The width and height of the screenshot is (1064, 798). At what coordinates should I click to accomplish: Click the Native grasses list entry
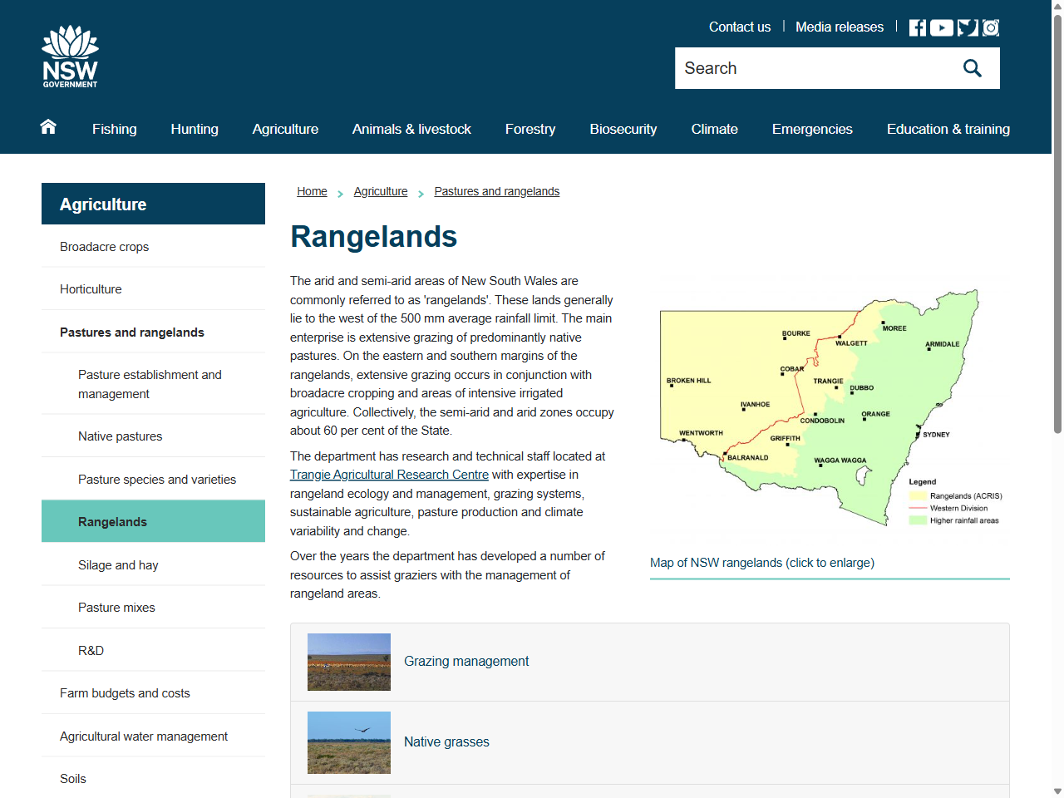[446, 741]
